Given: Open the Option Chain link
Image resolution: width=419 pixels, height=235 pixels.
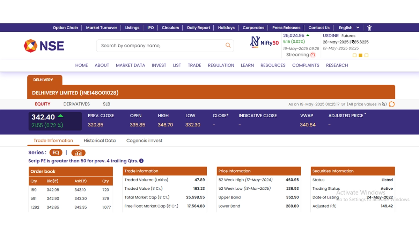Looking at the screenshot, I should pos(65,28).
